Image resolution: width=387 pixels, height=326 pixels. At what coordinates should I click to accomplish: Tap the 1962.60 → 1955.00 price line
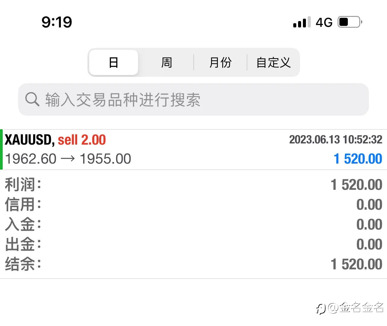coord(68,159)
